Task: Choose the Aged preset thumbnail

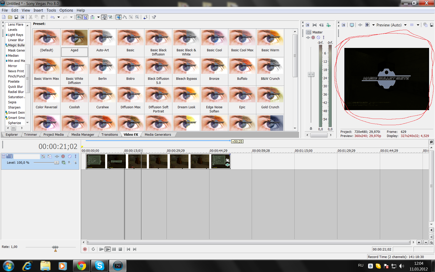Action: click(75, 38)
